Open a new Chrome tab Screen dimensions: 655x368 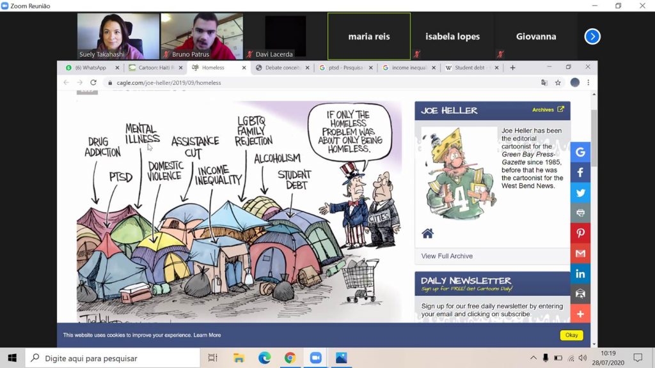512,68
